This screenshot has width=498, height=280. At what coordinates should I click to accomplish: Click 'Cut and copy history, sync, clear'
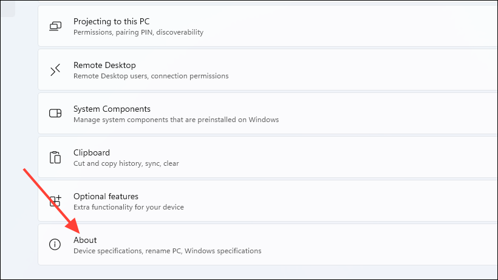(x=126, y=163)
